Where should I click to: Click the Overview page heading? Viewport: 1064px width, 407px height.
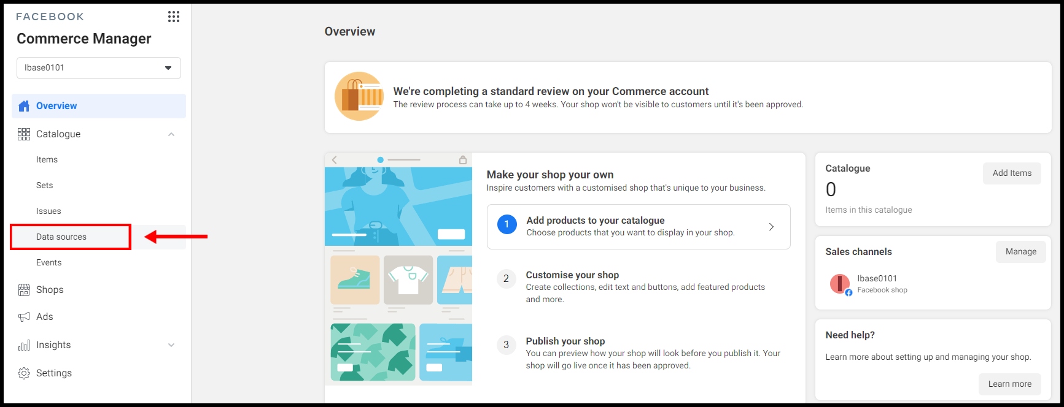point(350,32)
